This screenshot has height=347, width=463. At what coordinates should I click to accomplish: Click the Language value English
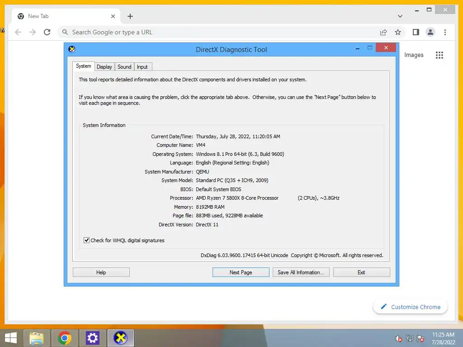[232, 163]
